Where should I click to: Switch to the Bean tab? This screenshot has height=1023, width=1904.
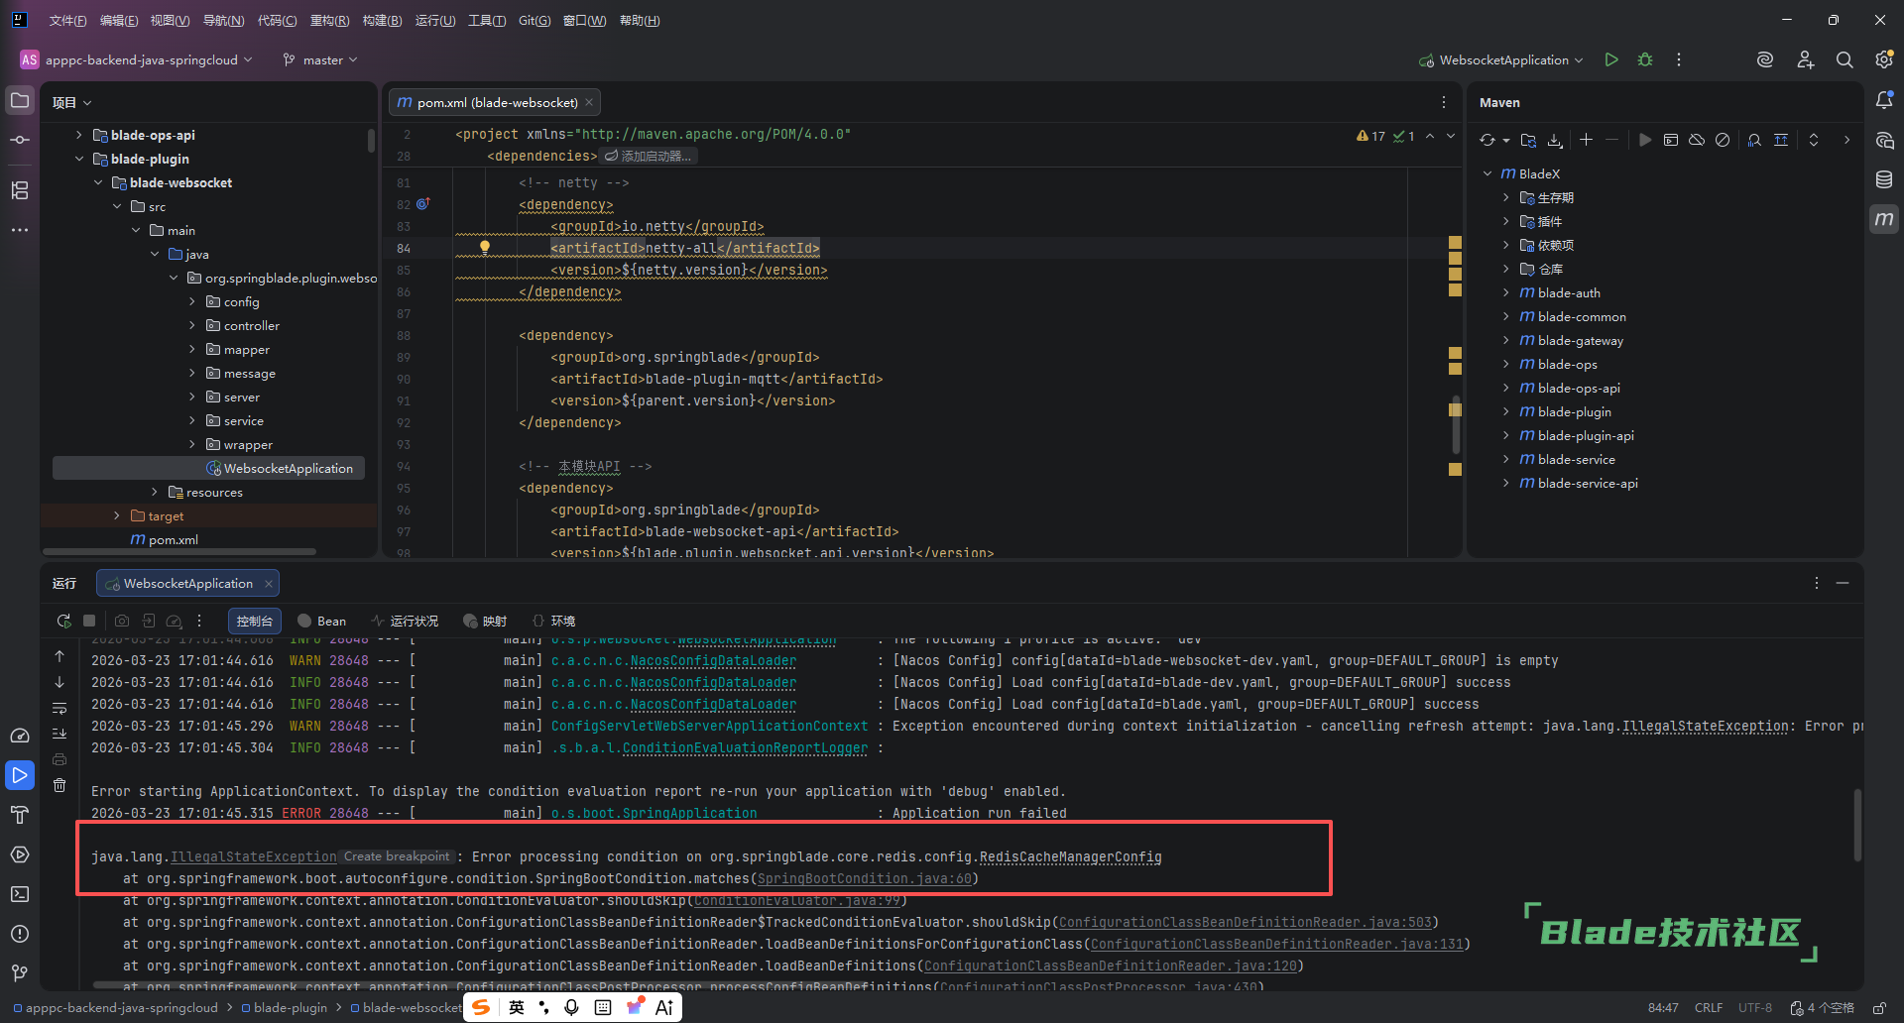point(322,621)
